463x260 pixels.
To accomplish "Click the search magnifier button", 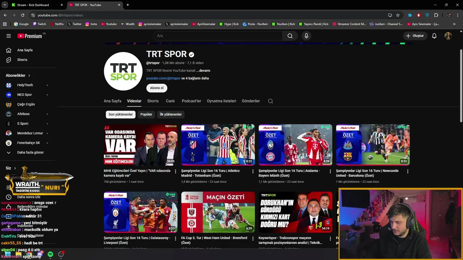I will [x=290, y=36].
